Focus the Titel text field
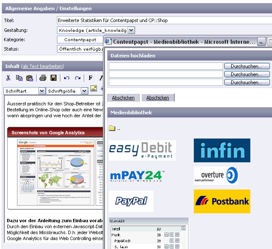The image size is (272, 249). pyautogui.click(x=164, y=20)
